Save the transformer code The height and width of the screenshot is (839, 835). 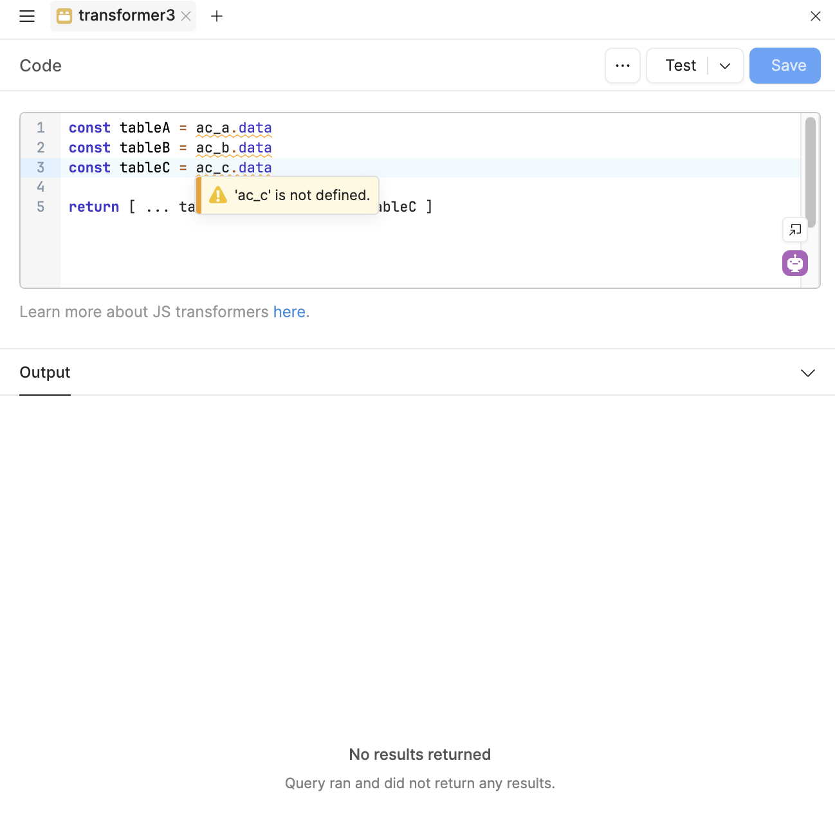click(x=784, y=66)
